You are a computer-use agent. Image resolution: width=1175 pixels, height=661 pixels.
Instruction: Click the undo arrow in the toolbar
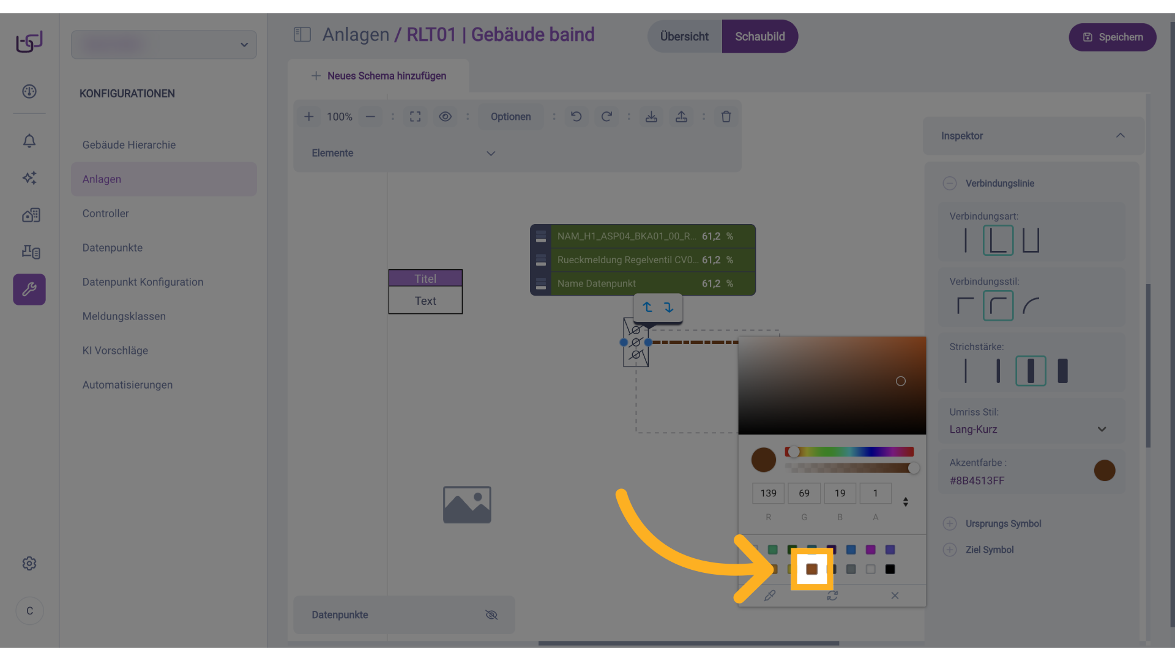(x=576, y=116)
